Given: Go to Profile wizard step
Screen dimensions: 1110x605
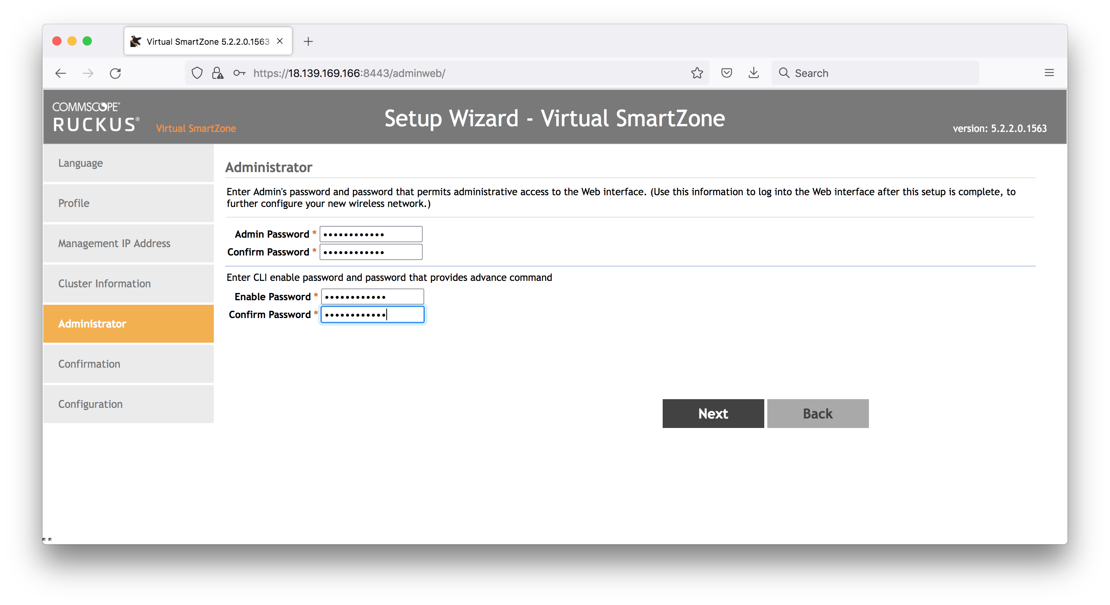Looking at the screenshot, I should tap(129, 204).
